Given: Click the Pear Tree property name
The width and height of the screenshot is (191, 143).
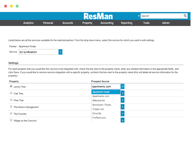Looking at the screenshot, I should tap(19, 100).
